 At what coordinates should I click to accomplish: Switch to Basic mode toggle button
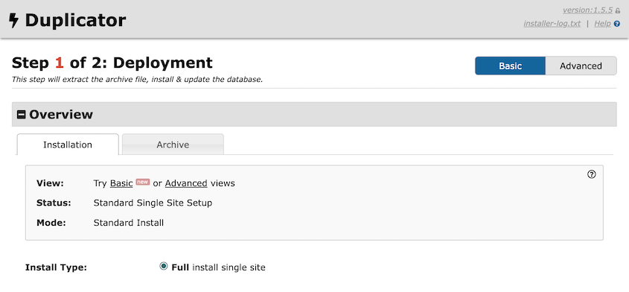[510, 66]
